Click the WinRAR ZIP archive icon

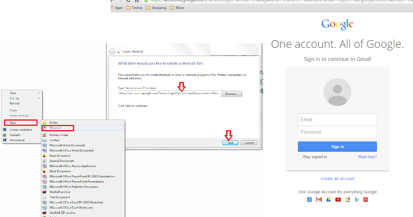pyautogui.click(x=44, y=213)
